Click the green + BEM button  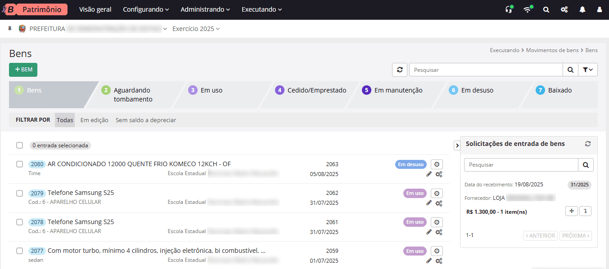point(23,70)
